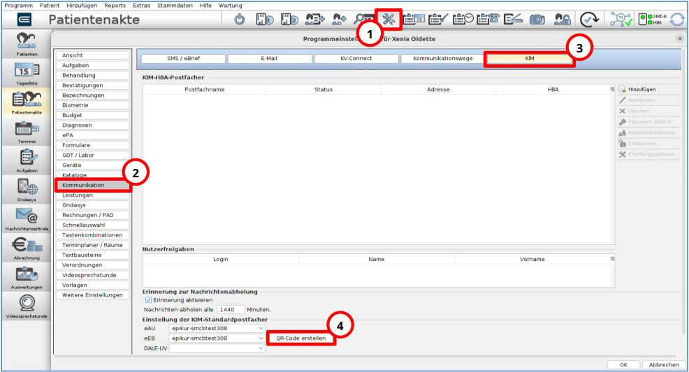This screenshot has width=689, height=372.
Task: Click the list with clock icon
Action: point(463,20)
